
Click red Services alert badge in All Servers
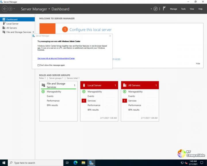[x=124, y=101]
